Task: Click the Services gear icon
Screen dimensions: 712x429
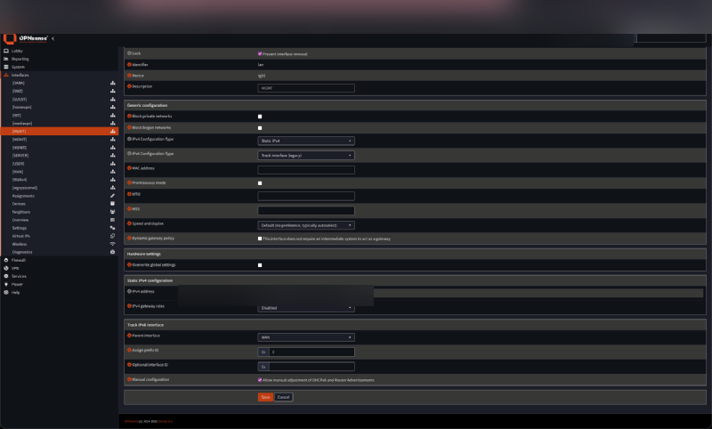Action: 6,276
